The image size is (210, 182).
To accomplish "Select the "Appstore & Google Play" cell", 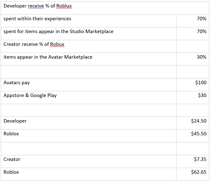I will pyautogui.click(x=30, y=96).
